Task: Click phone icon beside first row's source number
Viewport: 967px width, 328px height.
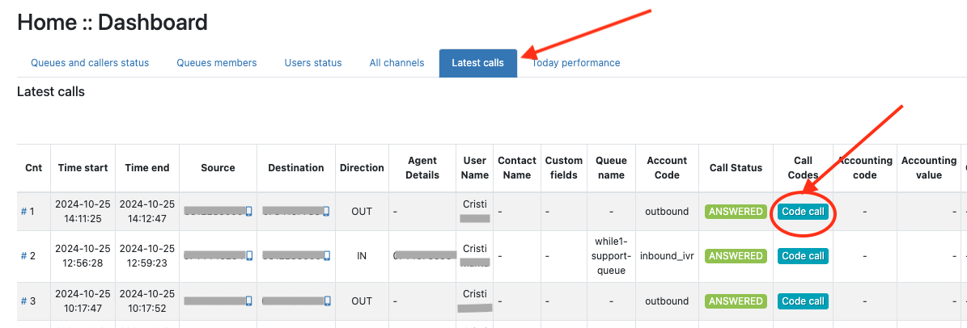Action: tap(248, 212)
